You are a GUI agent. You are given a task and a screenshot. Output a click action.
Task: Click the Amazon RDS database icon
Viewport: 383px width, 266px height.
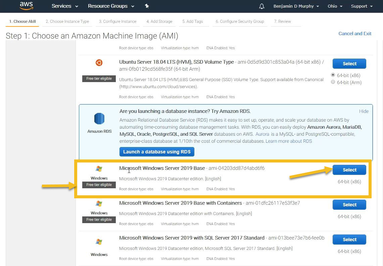tap(99, 119)
